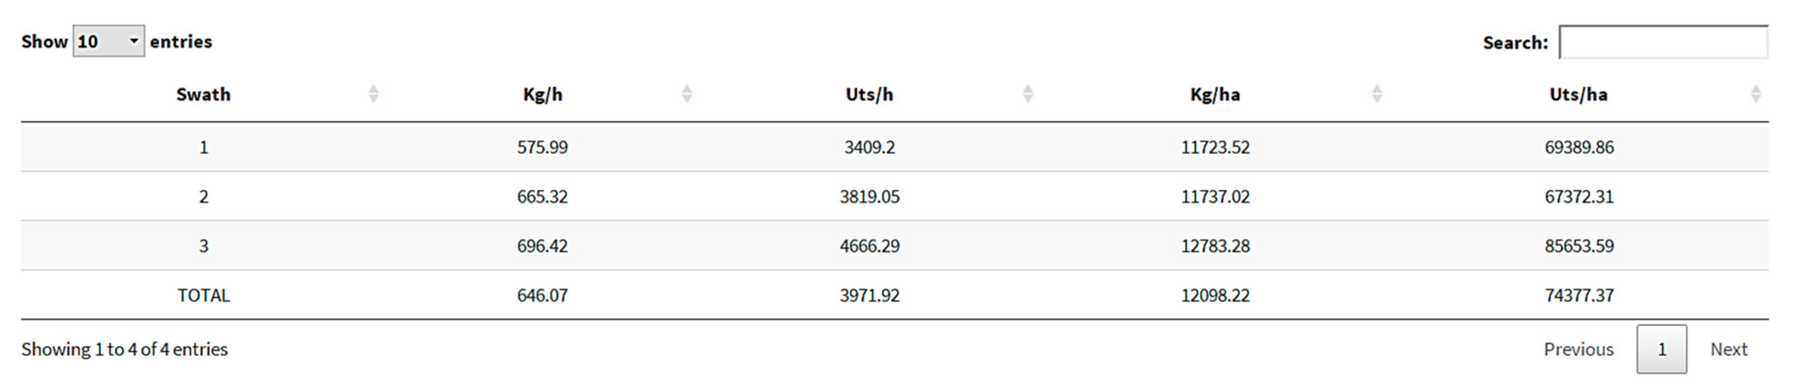The image size is (1793, 392).
Task: Sort table by the Uts/ha column
Action: click(1579, 94)
